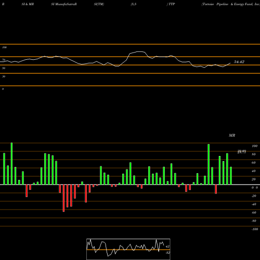Screen dimensions: 260x260
Task: Click the "(5,5" parameter text in header
Action: [134, 4]
